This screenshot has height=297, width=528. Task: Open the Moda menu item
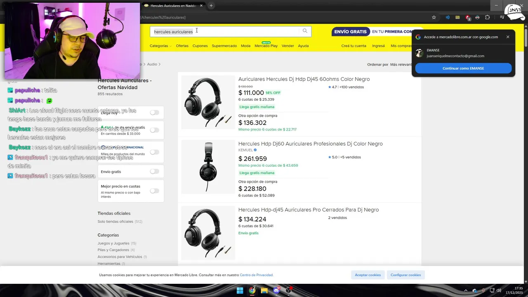click(245, 46)
